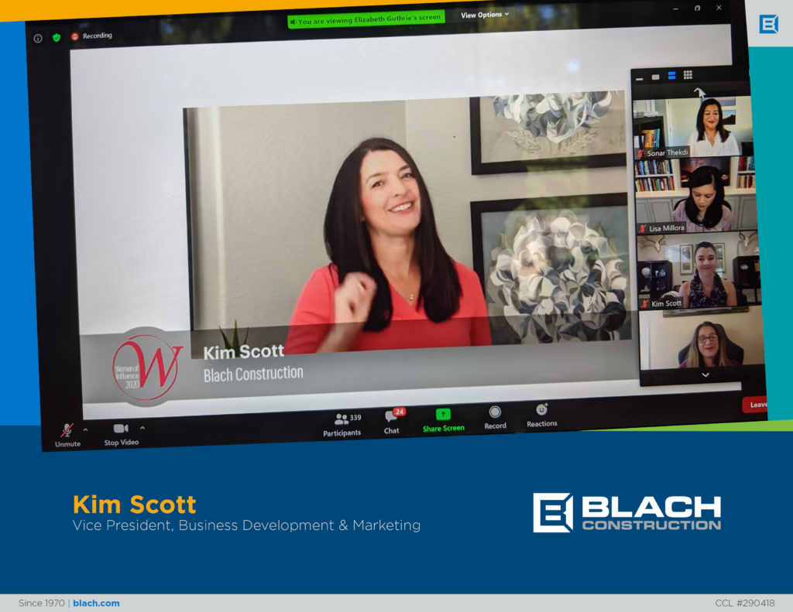Leave the meeting
This screenshot has width=793, height=612.
coord(755,405)
